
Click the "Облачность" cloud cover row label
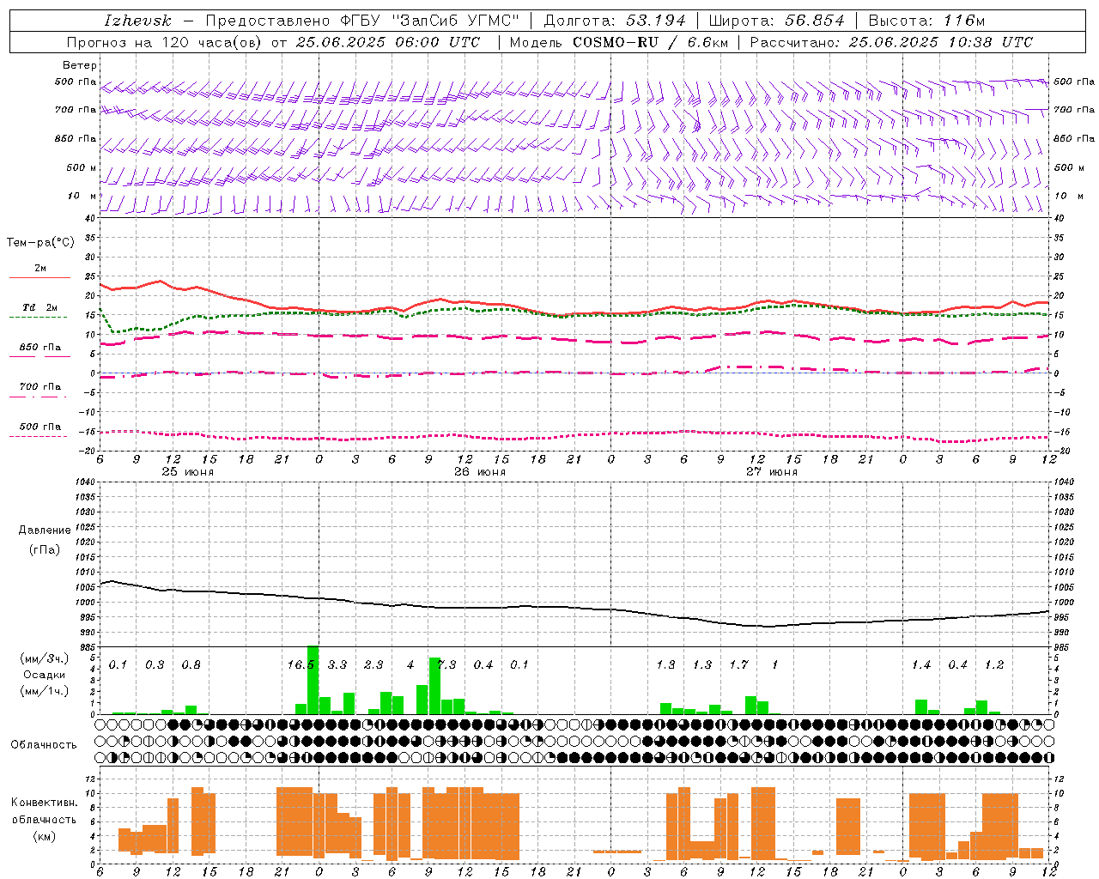point(44,745)
